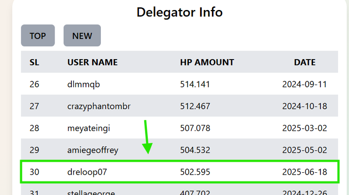
Task: Click HP amount 512.467
Action: (x=195, y=106)
